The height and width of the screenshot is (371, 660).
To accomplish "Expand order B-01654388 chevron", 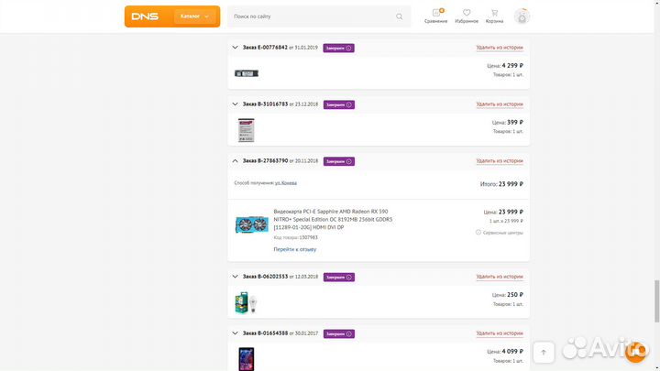I will [x=235, y=333].
